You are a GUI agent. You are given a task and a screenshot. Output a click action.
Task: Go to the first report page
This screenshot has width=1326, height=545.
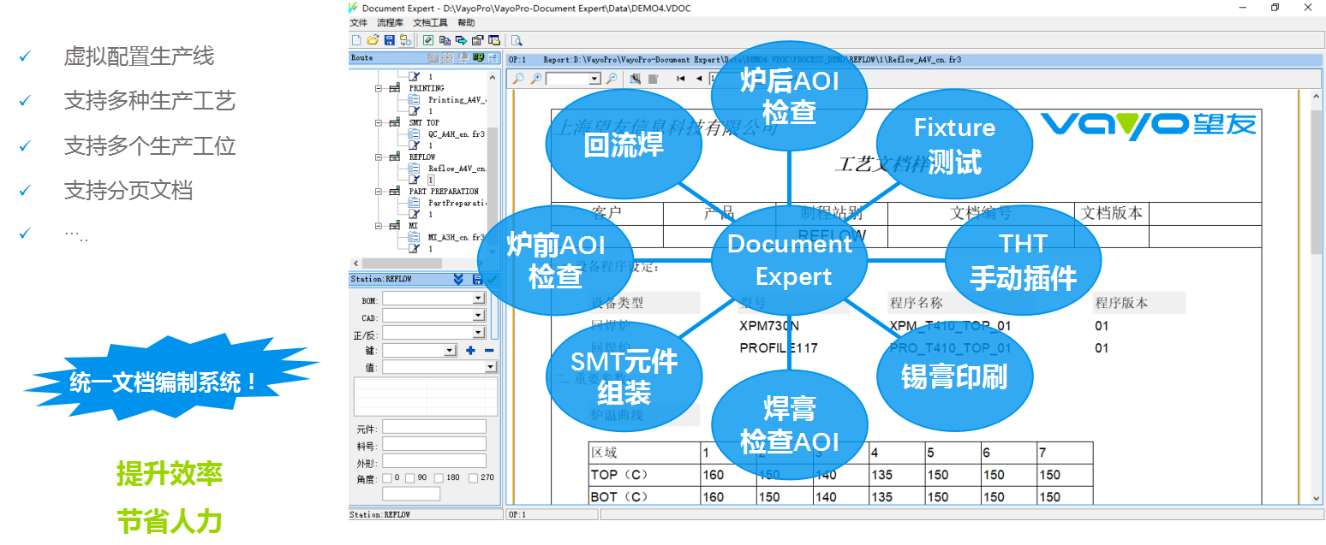point(681,79)
